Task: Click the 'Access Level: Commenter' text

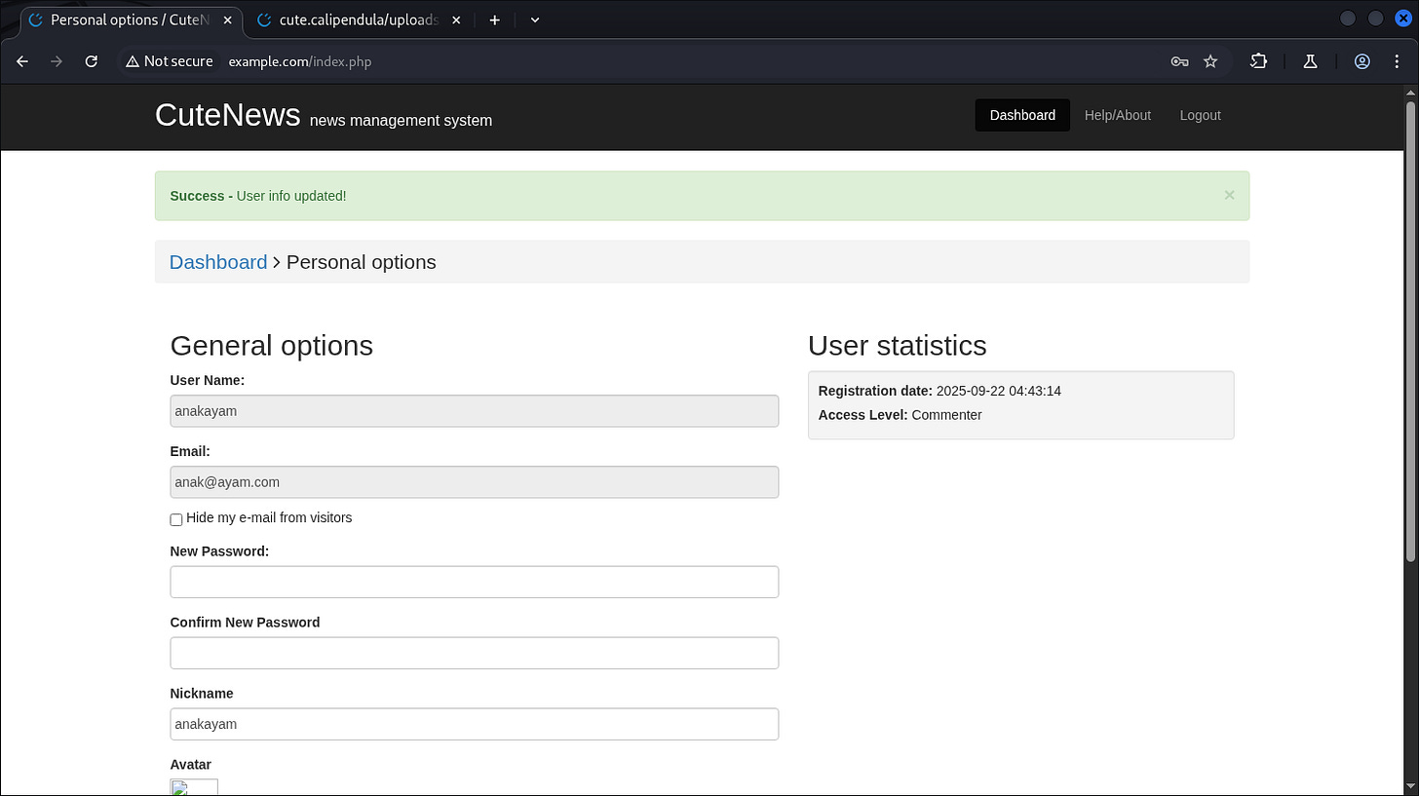Action: coord(900,415)
